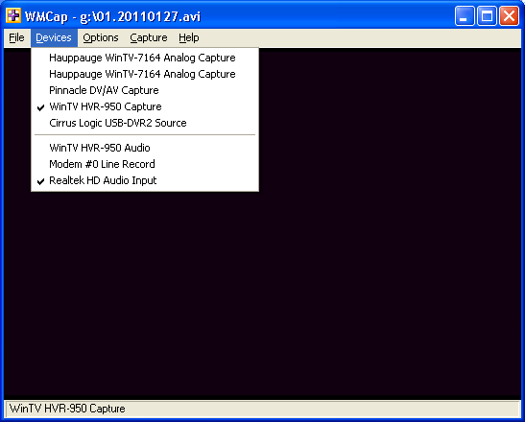Open the Capture menu

click(149, 37)
